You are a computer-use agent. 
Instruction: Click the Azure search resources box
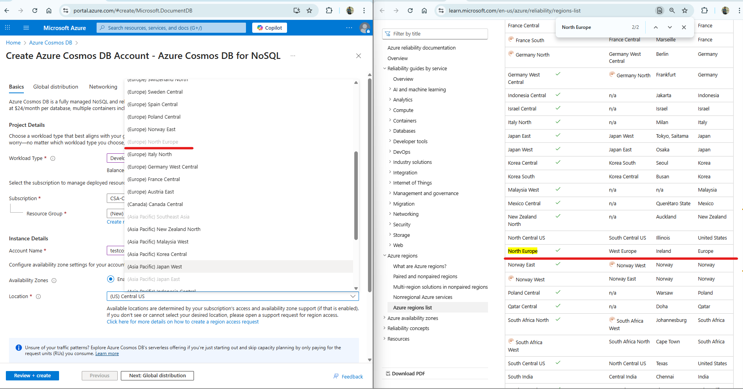coord(171,28)
